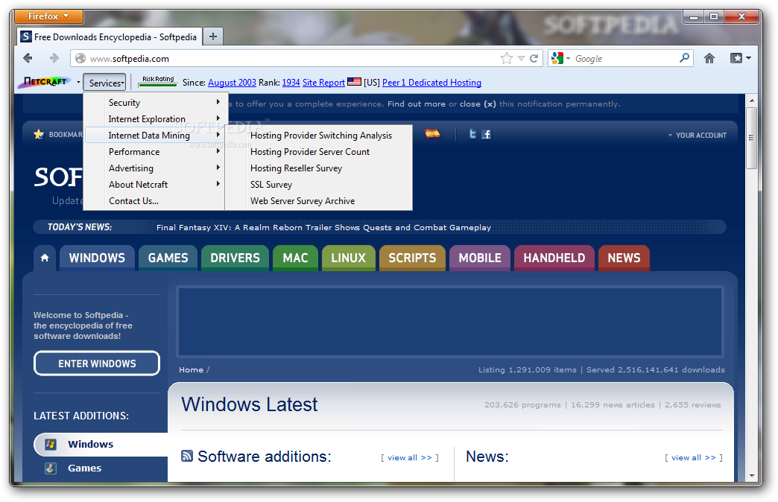Viewport: 778px width, 502px height.
Task: Click the Google search magnifier icon
Action: (x=684, y=58)
